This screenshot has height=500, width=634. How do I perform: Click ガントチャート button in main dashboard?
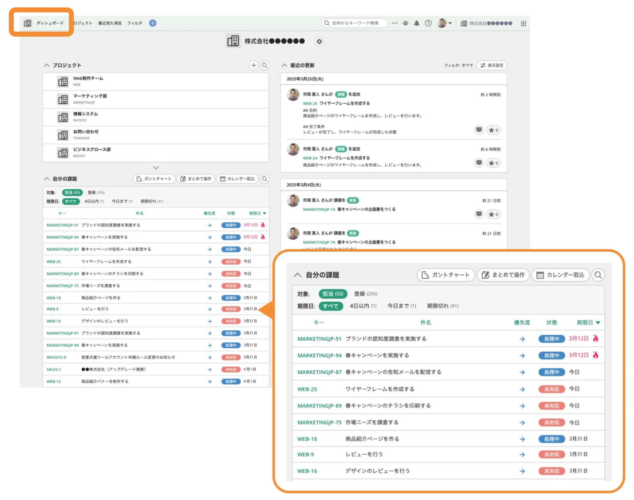(x=154, y=179)
